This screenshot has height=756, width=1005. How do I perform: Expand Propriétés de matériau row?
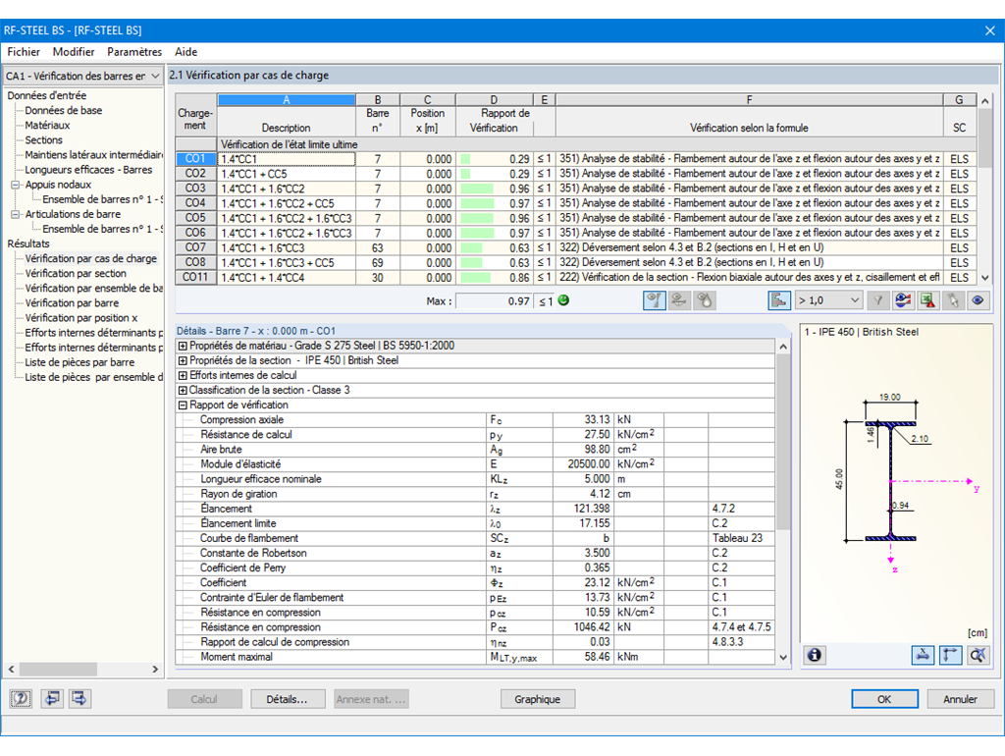click(183, 346)
